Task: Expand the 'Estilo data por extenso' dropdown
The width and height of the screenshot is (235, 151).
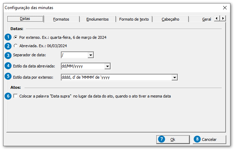Action: coord(174,77)
